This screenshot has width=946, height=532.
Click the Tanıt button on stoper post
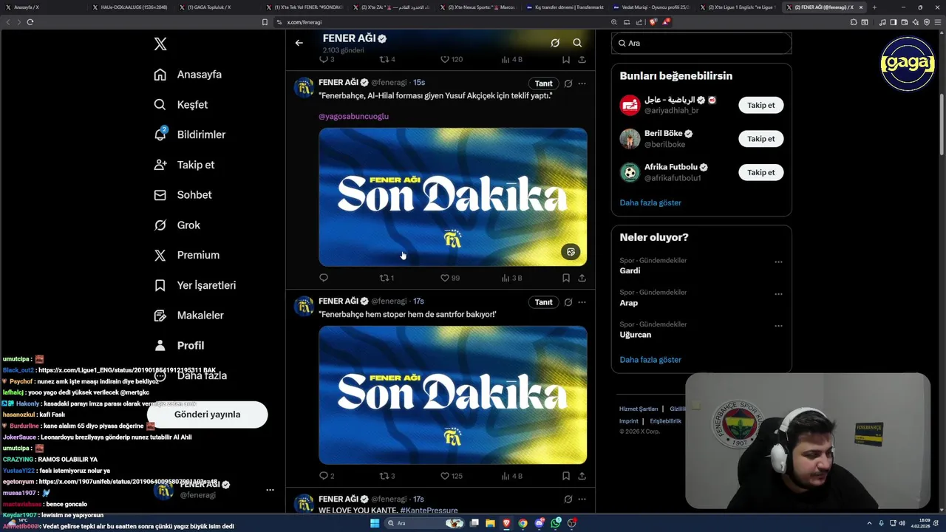click(x=543, y=302)
